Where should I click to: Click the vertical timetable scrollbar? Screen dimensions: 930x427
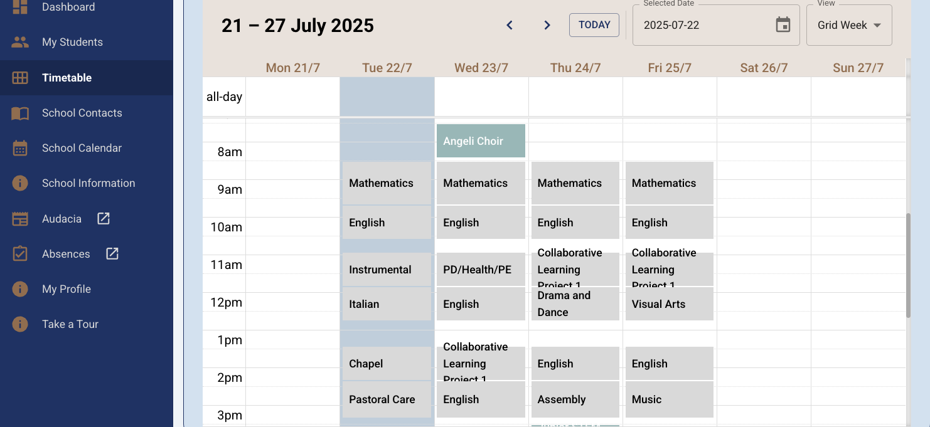click(908, 263)
